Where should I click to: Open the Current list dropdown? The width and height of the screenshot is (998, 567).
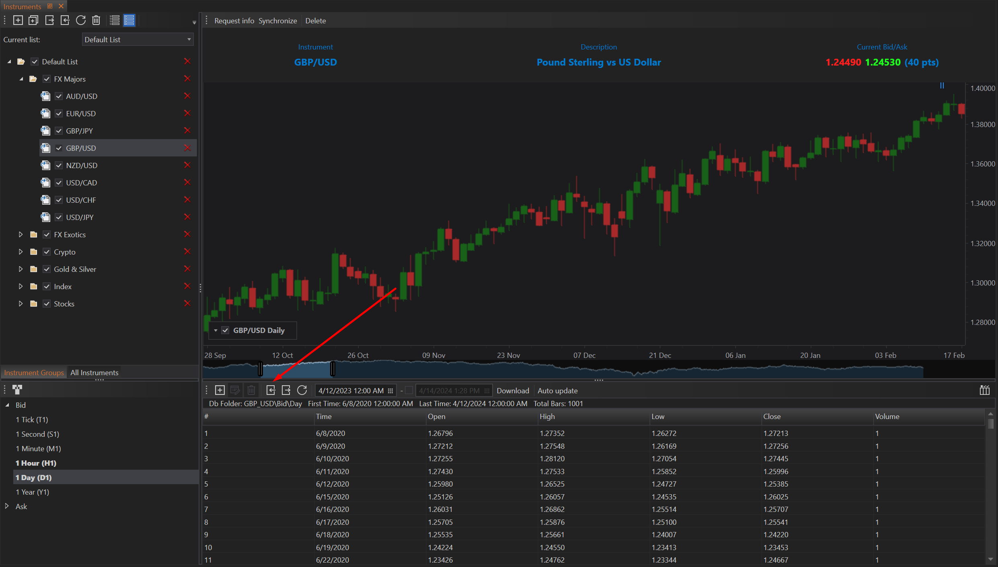[138, 39]
